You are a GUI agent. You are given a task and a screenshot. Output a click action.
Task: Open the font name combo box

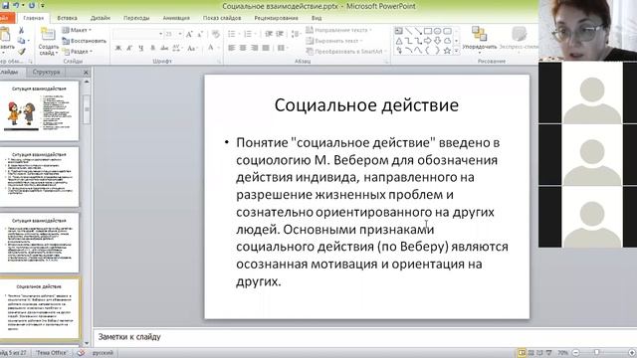click(x=138, y=34)
